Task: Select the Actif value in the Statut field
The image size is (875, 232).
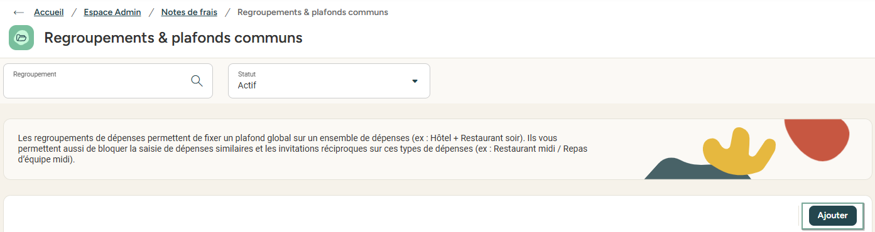Action: 247,85
